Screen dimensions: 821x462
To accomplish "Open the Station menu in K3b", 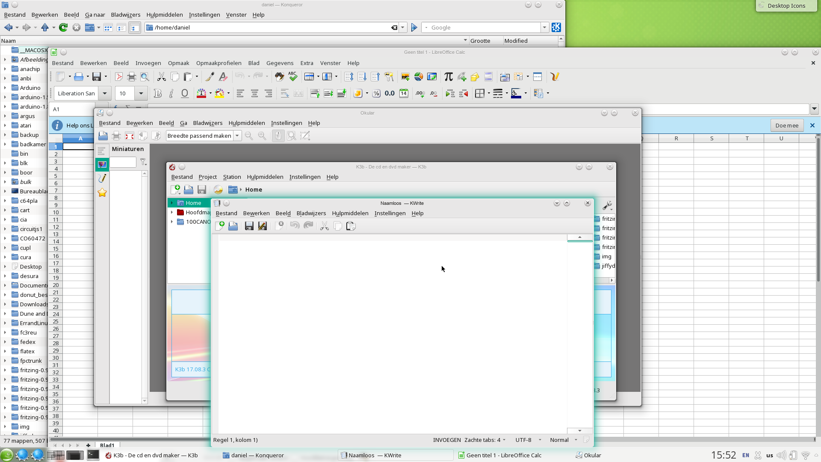I will click(x=232, y=177).
